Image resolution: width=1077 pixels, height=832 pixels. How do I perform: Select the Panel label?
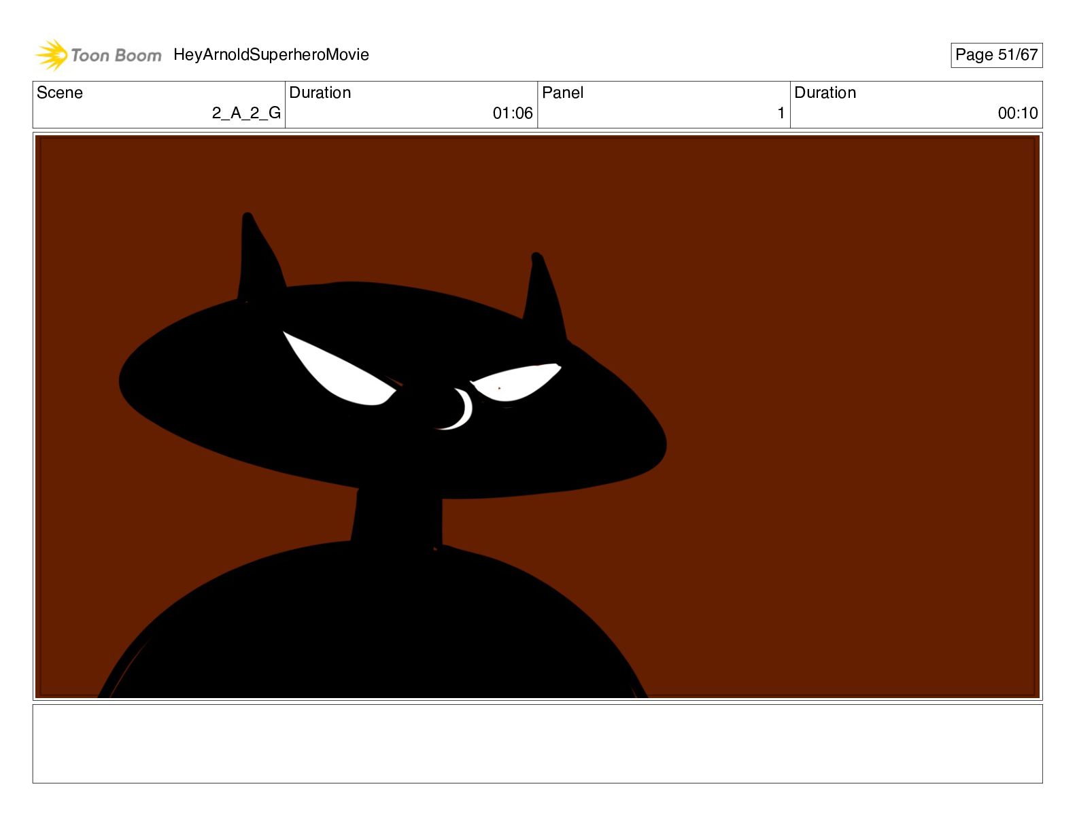point(563,92)
